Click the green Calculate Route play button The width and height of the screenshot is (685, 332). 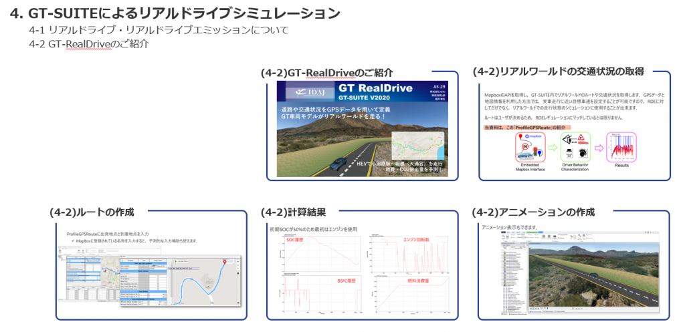pyautogui.click(x=175, y=261)
